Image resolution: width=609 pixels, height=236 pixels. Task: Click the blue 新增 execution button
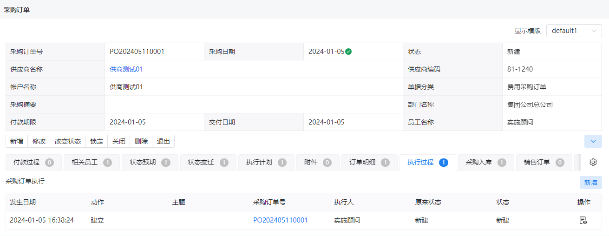591,183
